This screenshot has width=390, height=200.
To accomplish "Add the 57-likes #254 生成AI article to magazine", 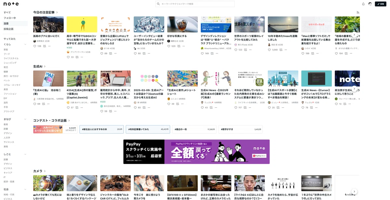I will (x=77, y=107).
